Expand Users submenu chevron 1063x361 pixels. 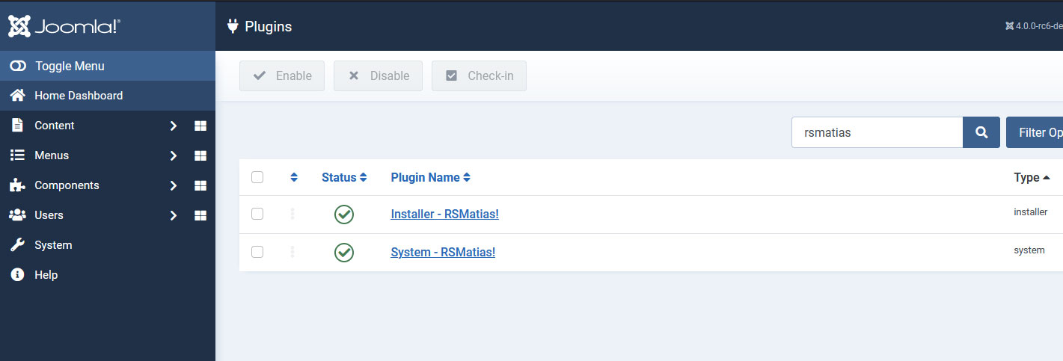click(x=173, y=215)
